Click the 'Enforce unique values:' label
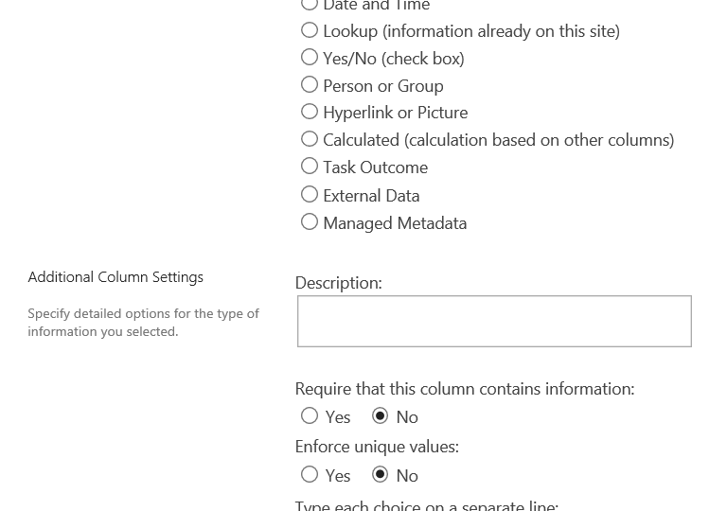727x511 pixels. coord(377,447)
